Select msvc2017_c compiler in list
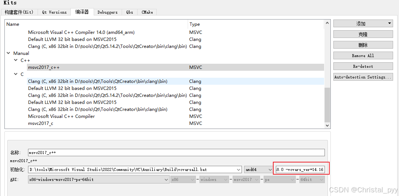 (x=41, y=123)
